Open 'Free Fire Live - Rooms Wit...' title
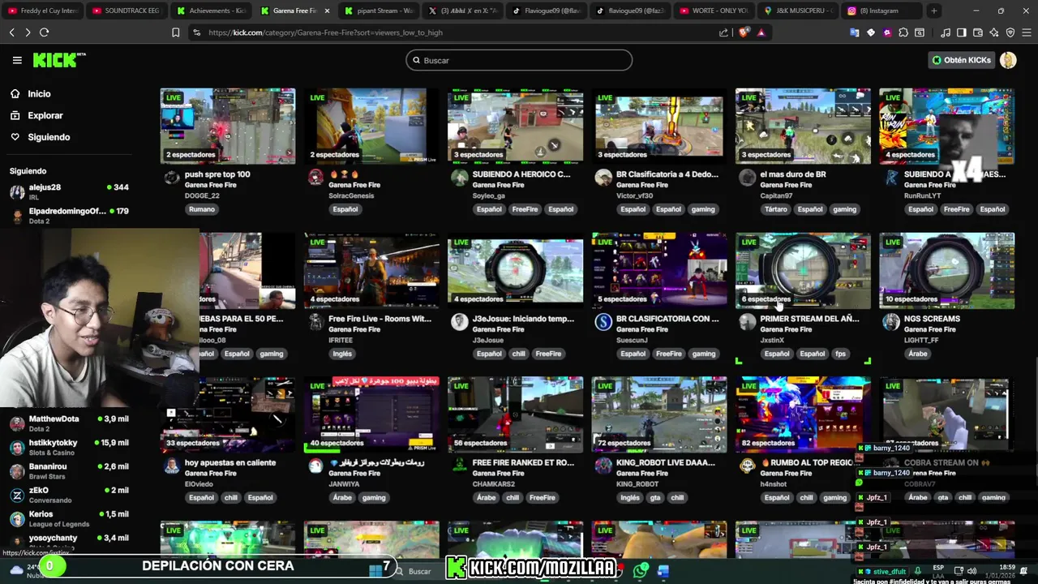 (380, 319)
